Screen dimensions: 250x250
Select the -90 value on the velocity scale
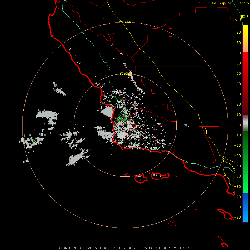pyautogui.click(x=237, y=217)
